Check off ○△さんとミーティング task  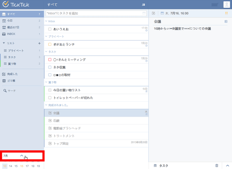coord(50,60)
